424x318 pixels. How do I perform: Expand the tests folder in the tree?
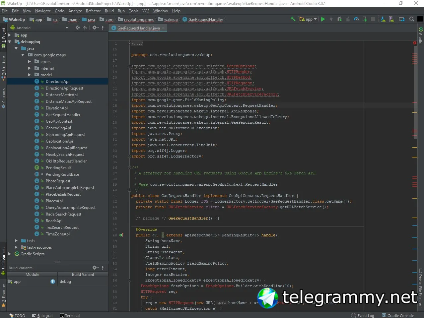click(x=16, y=241)
